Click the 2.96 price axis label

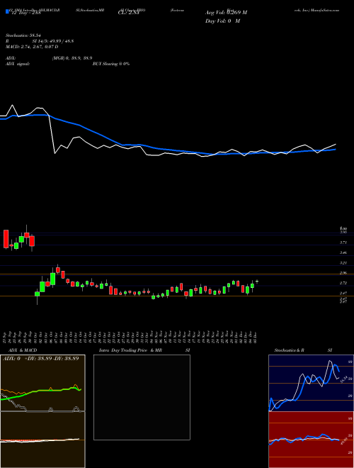(343, 273)
